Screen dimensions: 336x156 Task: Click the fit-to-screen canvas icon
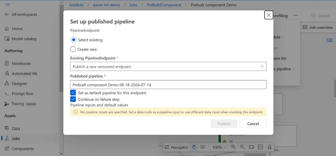(251, 147)
